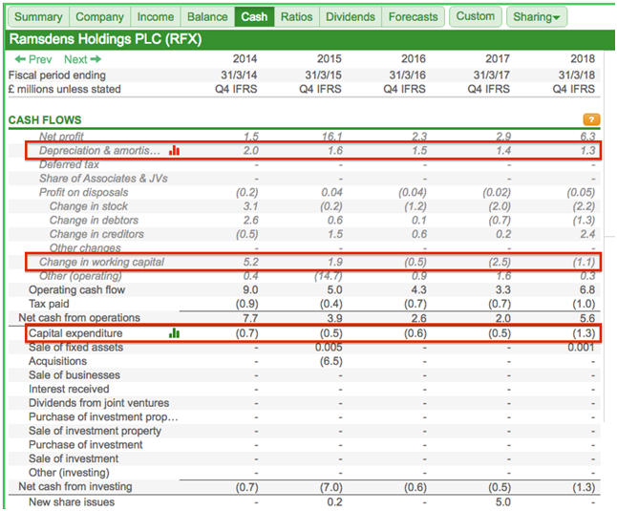Click Sale of investment property label
This screenshot has height=511, width=617.
point(95,431)
